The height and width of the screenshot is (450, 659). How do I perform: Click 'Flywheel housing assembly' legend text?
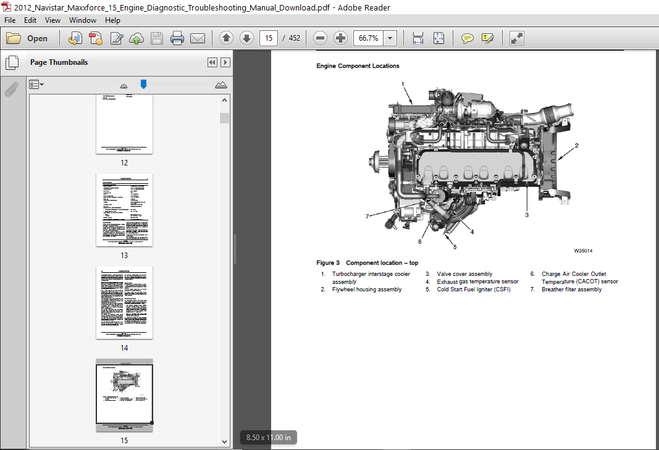pos(366,290)
